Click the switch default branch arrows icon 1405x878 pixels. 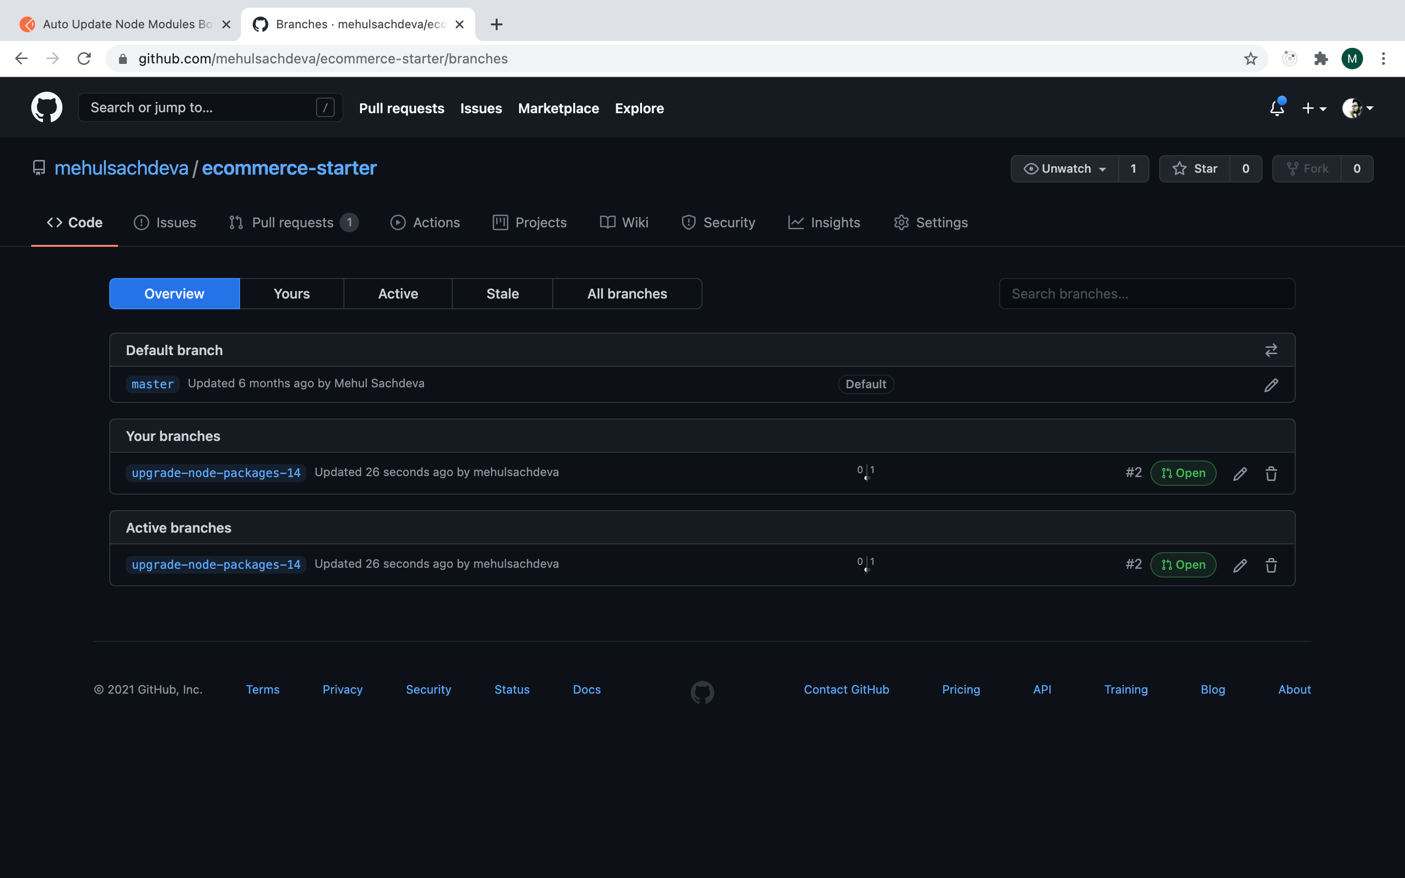tap(1271, 350)
